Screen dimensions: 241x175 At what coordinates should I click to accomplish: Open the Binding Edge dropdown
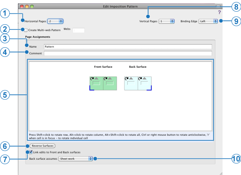pyautogui.click(x=208, y=21)
